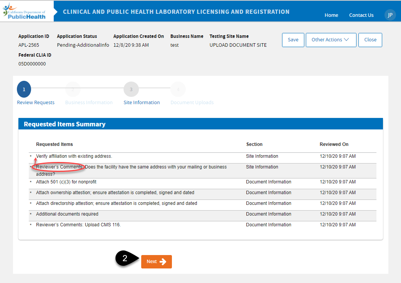
Task: Go to Home in the top navigation
Action: click(331, 15)
